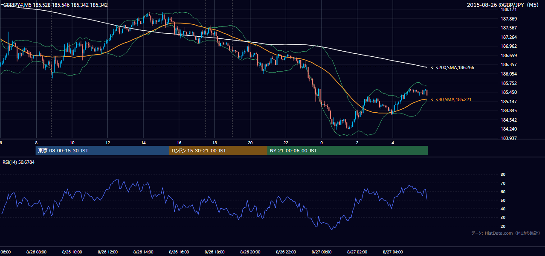
Task: Click the RSI 20 level label
Action: click(503, 226)
